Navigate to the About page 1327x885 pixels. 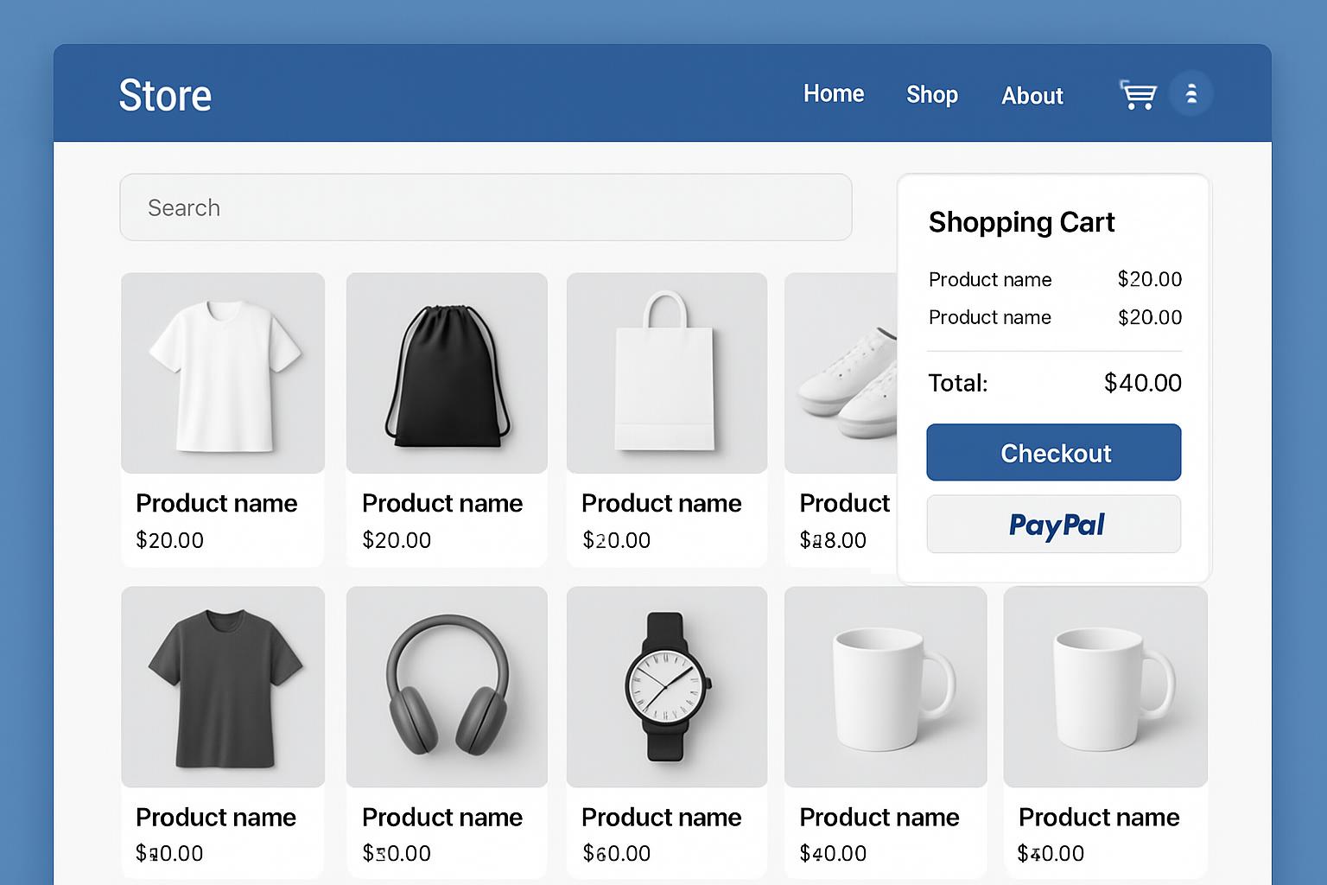coord(1032,95)
